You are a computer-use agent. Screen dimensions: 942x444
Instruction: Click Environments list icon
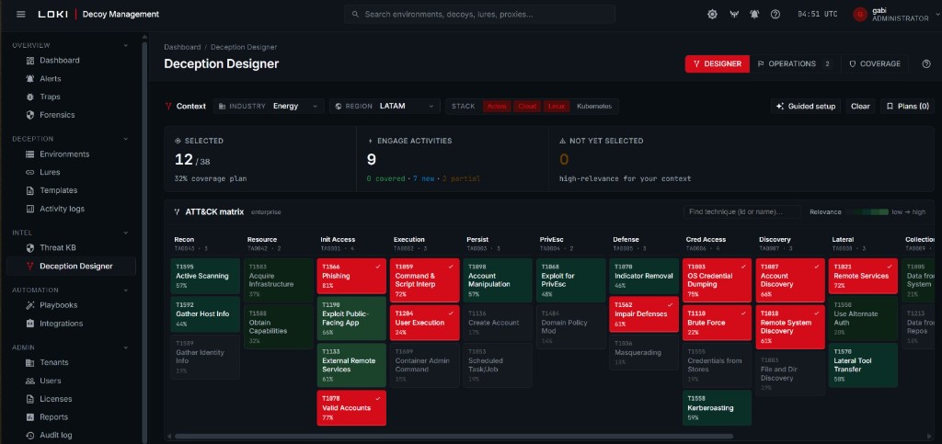(30, 154)
